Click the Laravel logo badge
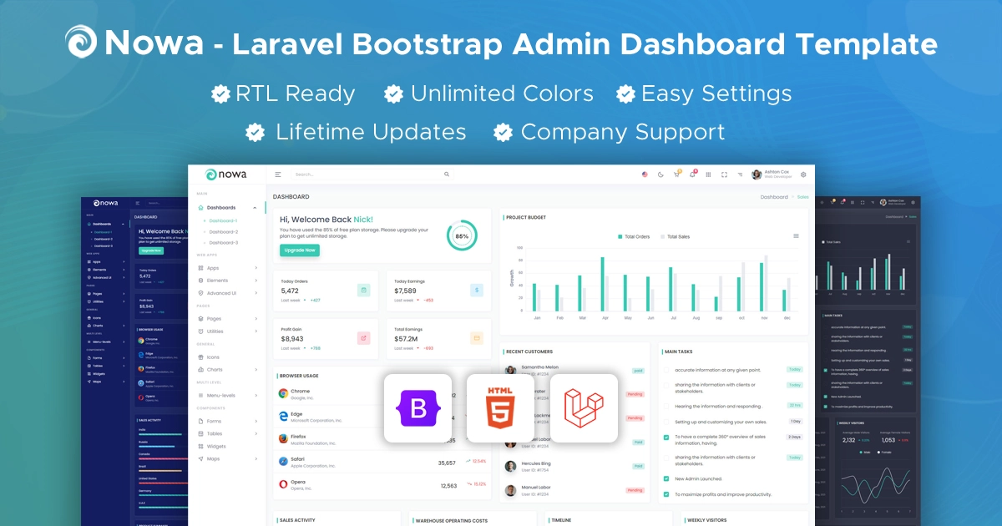 click(x=584, y=407)
